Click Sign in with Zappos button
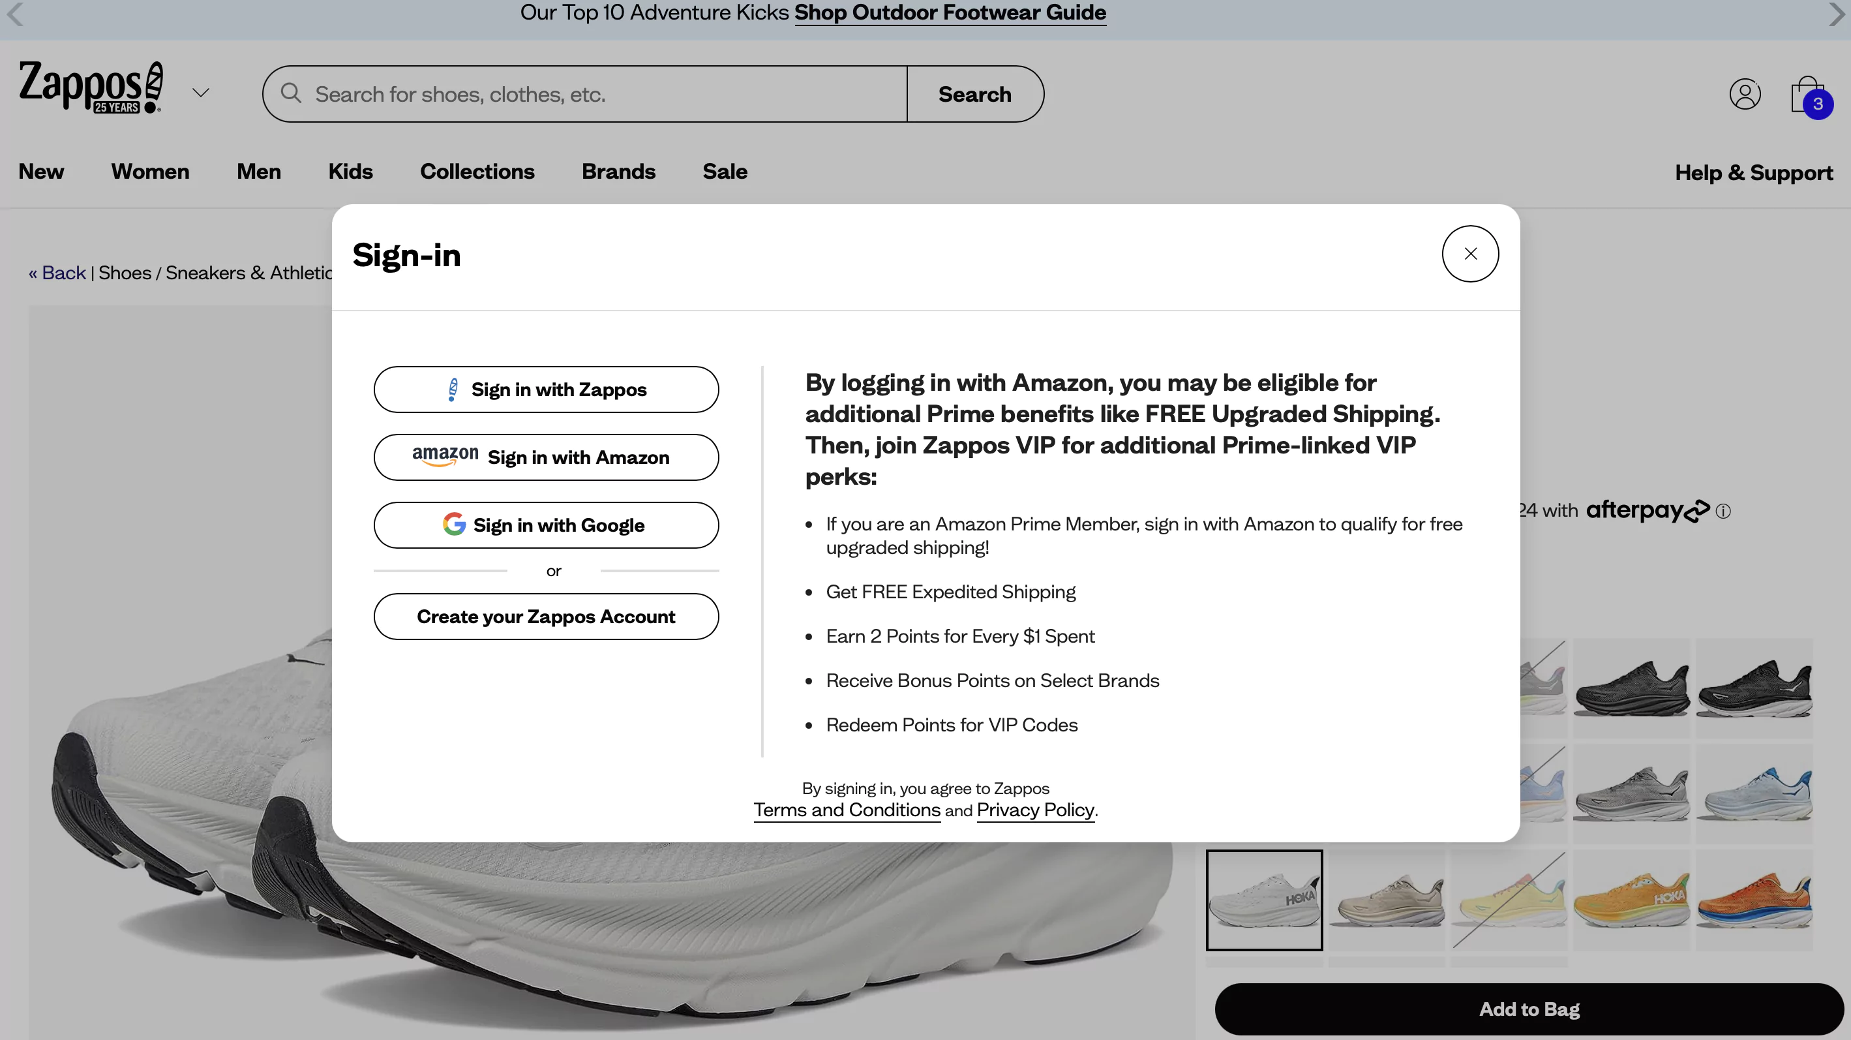The image size is (1851, 1040). 546,390
